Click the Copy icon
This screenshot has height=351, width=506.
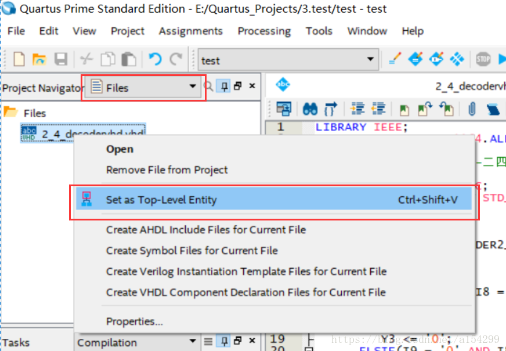click(x=108, y=59)
